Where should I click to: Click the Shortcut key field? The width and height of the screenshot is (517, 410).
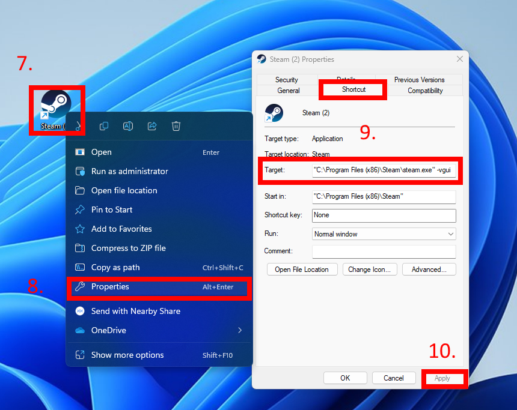[384, 216]
